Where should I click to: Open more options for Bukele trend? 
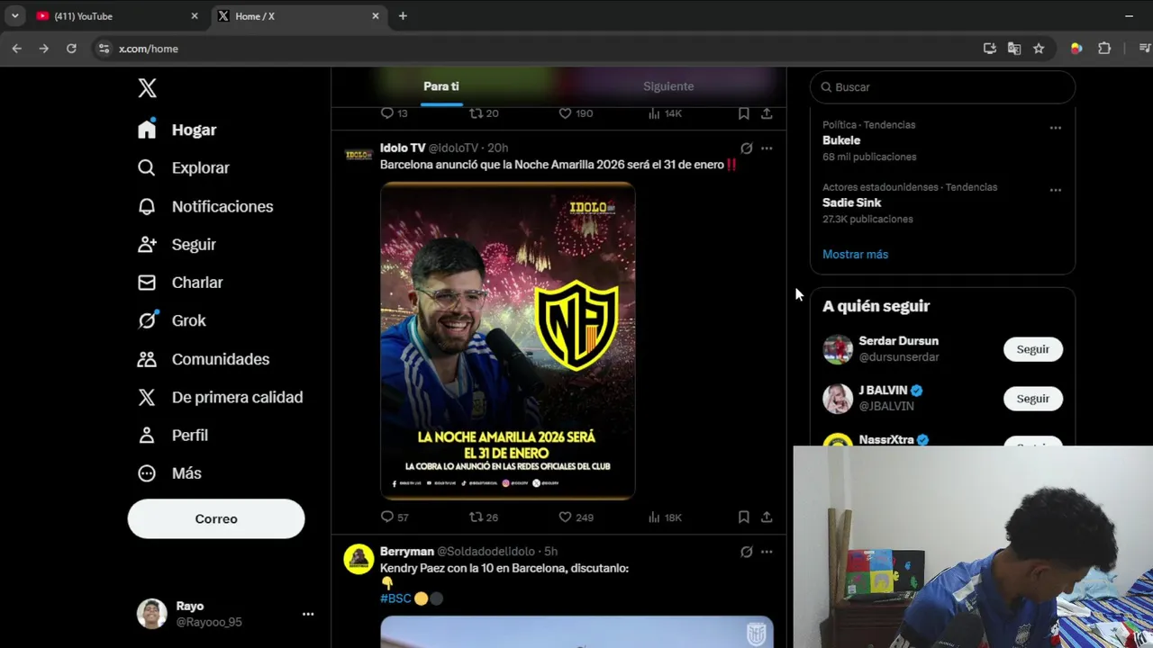[x=1055, y=128]
